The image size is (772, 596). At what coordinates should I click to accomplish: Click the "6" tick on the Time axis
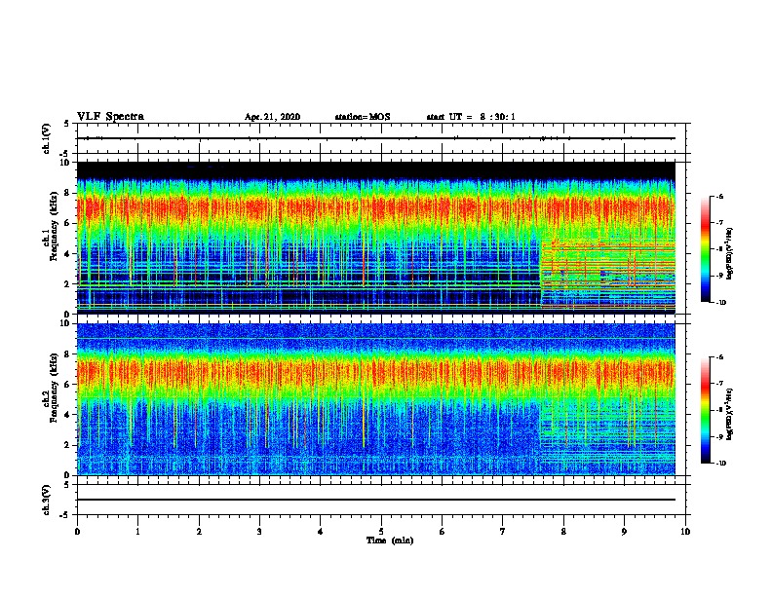[442, 532]
